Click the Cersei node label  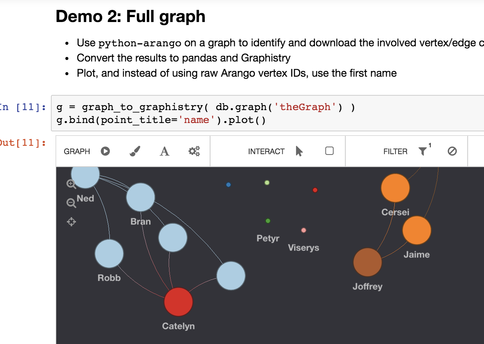[x=395, y=212]
